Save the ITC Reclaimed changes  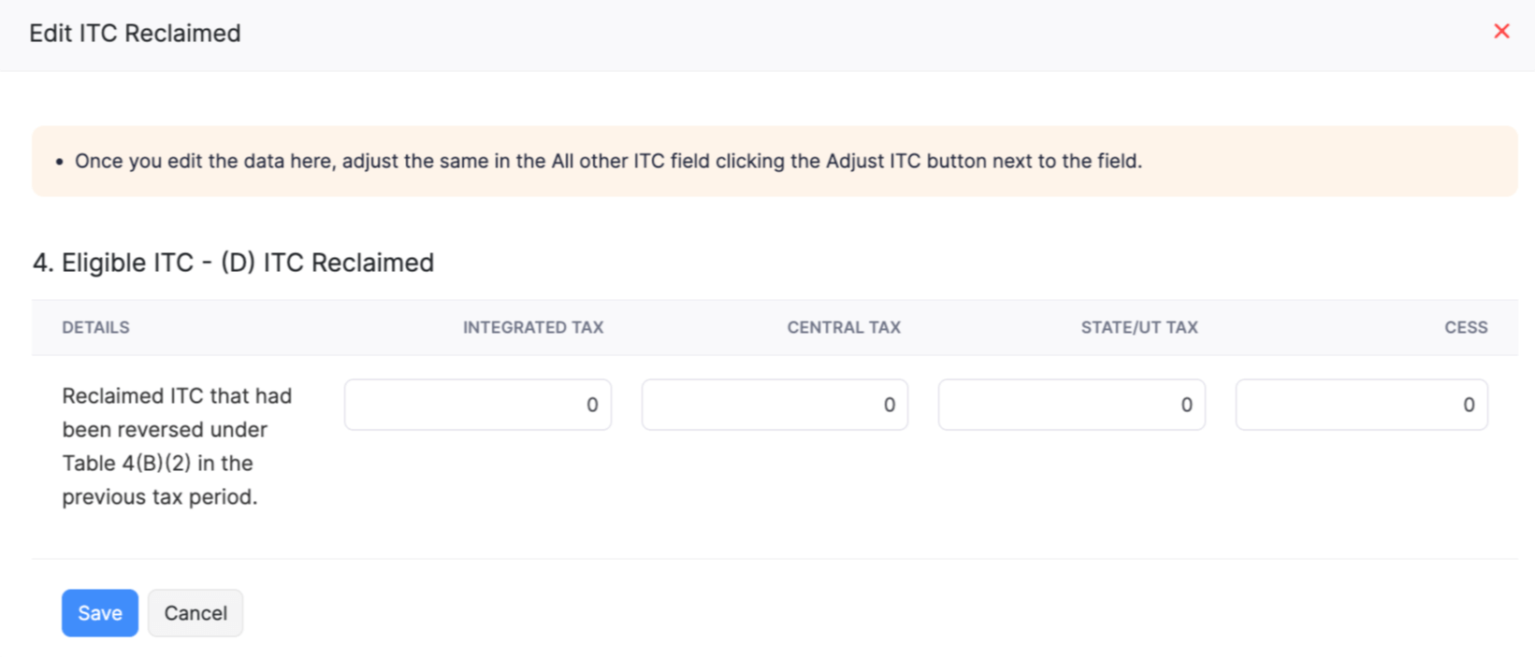[x=99, y=612]
